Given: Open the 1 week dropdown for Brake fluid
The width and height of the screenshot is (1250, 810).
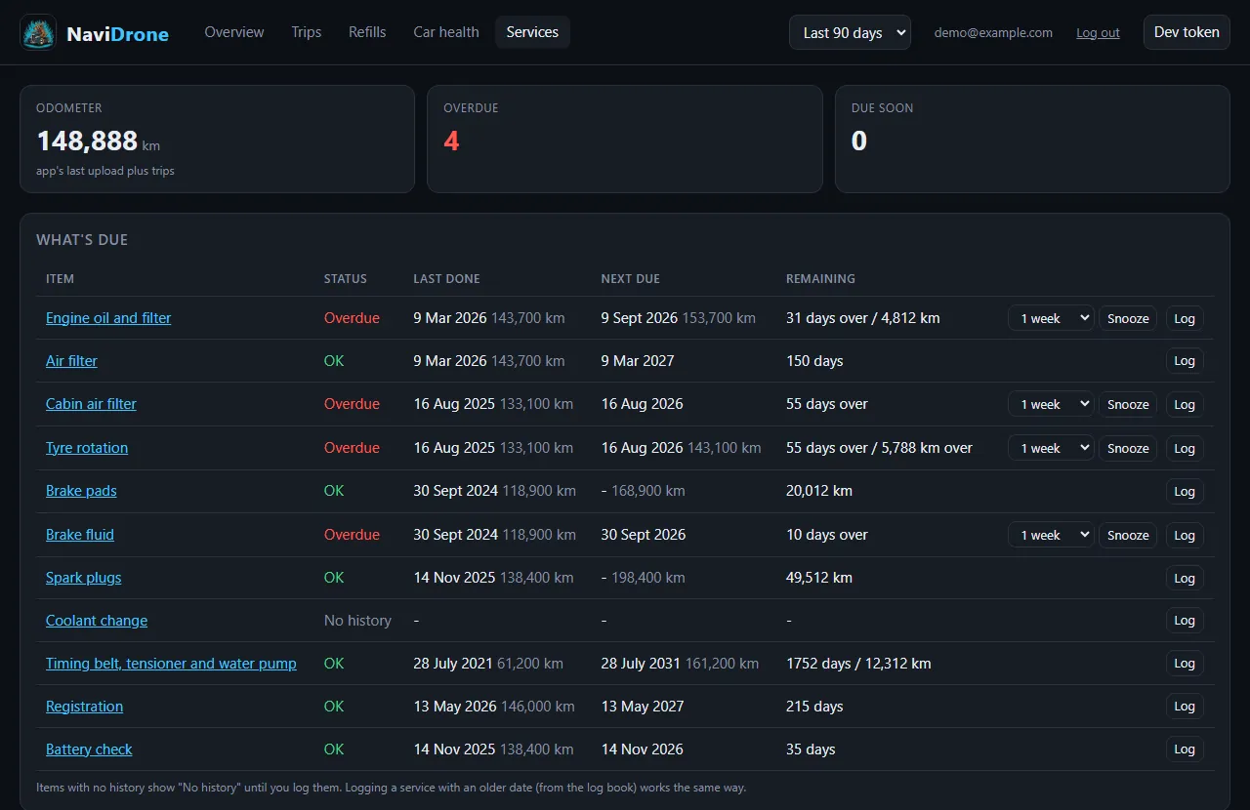Looking at the screenshot, I should 1051,535.
